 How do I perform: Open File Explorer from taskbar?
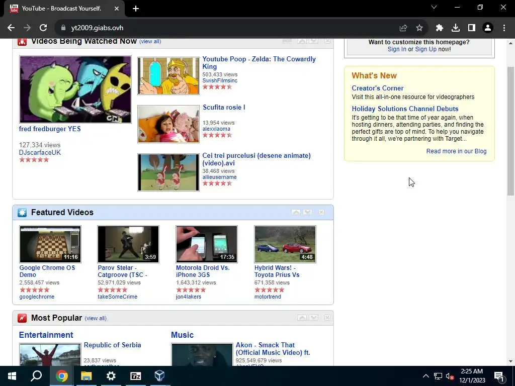coord(87,376)
